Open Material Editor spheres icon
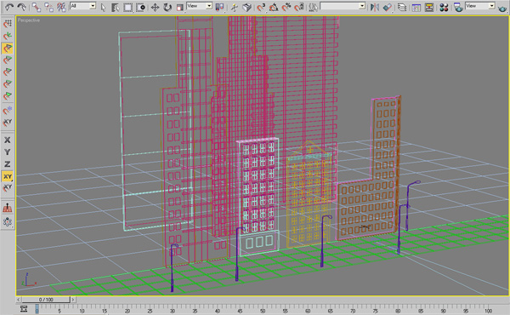The image size is (510, 315). point(444,7)
